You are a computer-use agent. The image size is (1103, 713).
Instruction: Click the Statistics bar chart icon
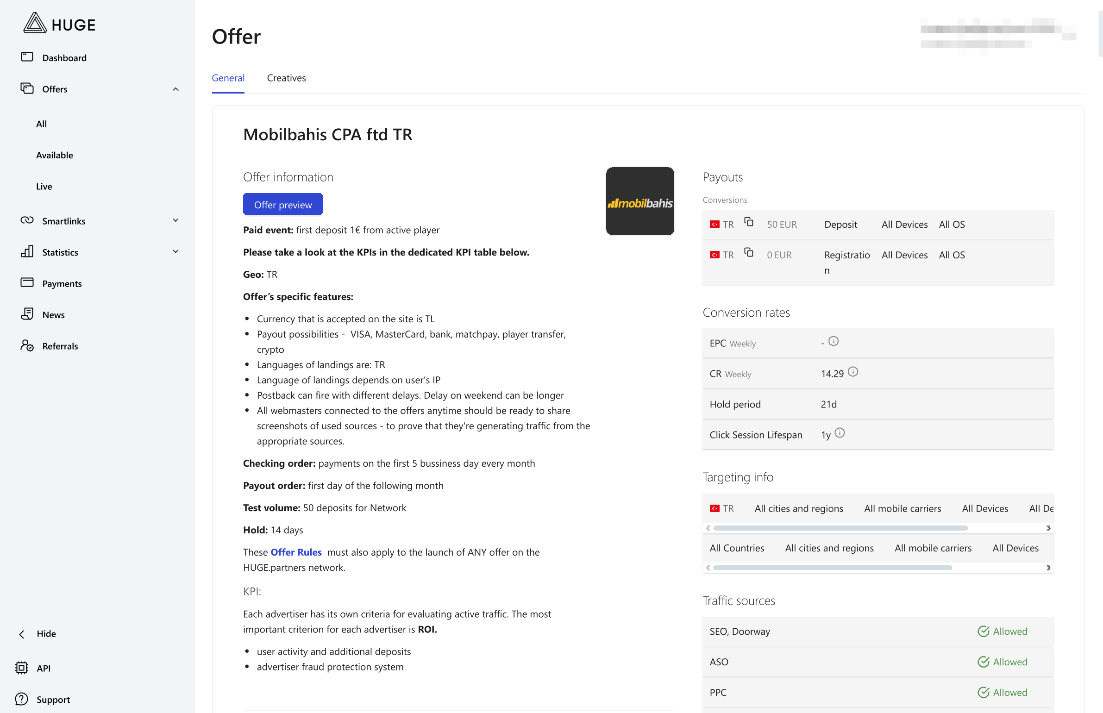(27, 251)
